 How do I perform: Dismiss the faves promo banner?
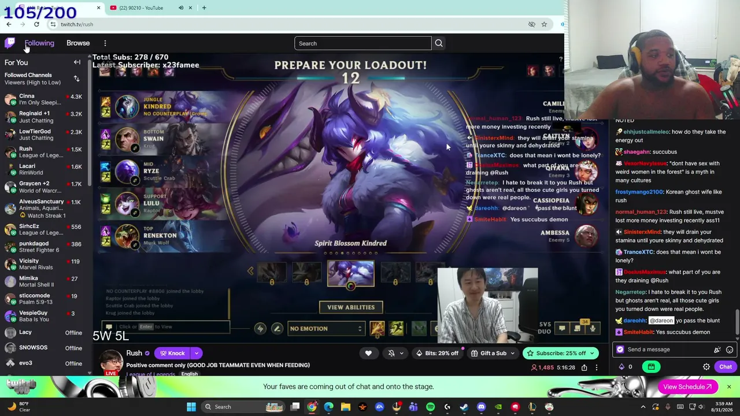(x=729, y=387)
